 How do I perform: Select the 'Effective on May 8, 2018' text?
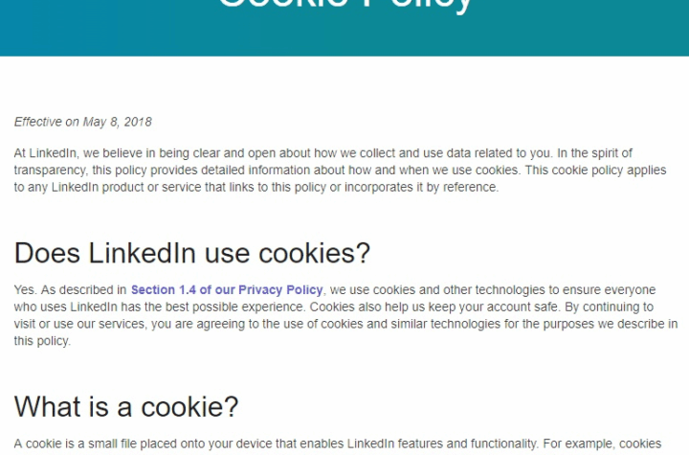pyautogui.click(x=83, y=122)
